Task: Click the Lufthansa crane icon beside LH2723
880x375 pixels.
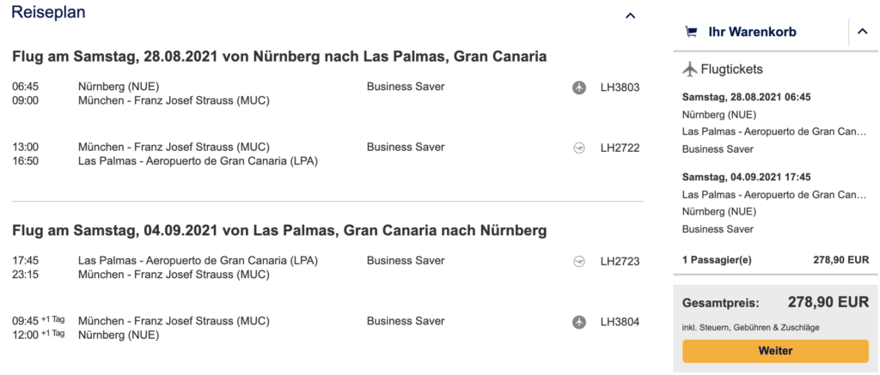Action: [x=579, y=261]
